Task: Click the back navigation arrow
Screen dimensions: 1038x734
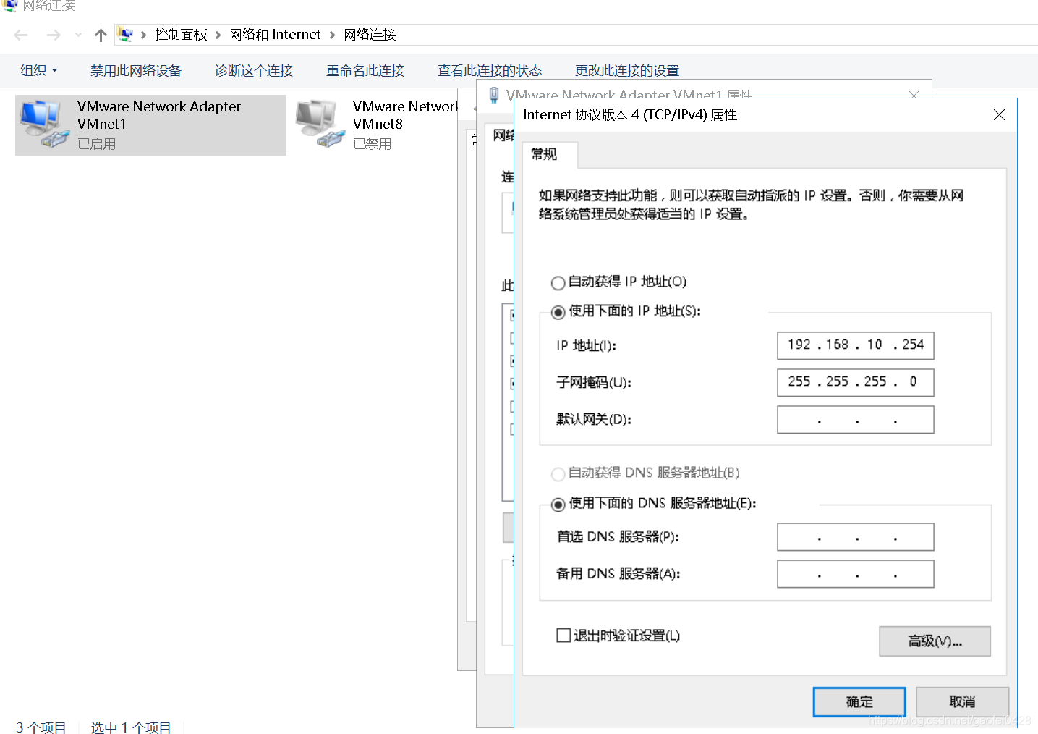Action: [x=21, y=35]
